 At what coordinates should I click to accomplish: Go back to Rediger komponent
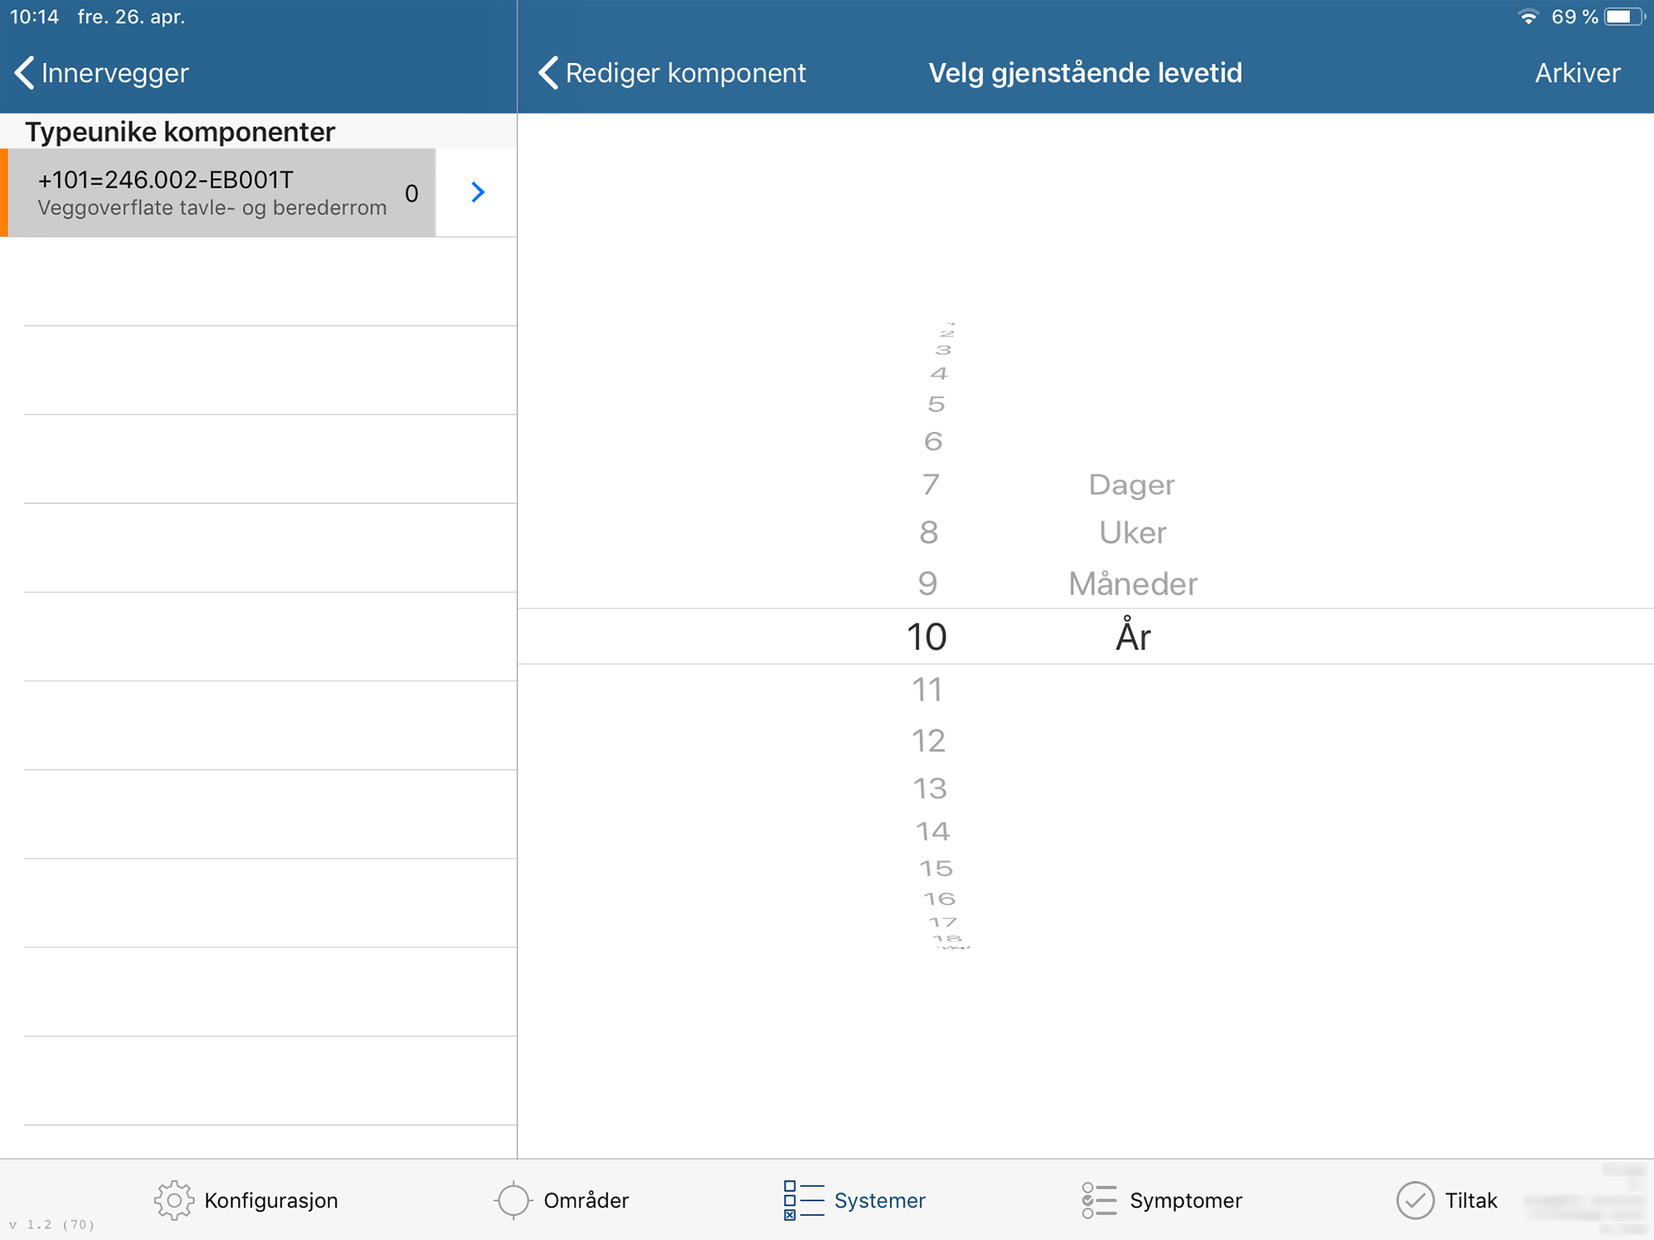pyautogui.click(x=671, y=73)
